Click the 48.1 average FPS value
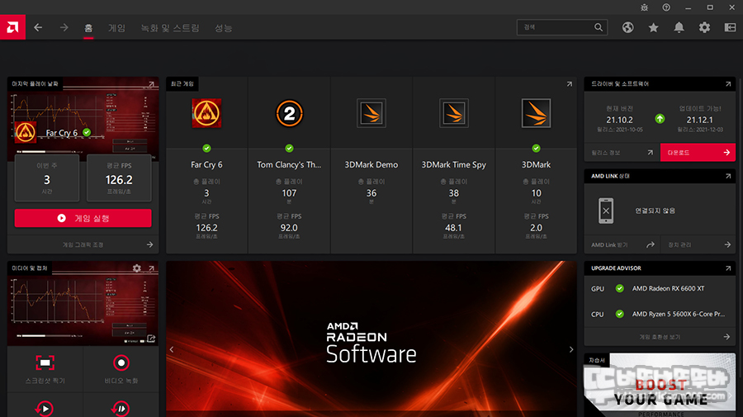The width and height of the screenshot is (743, 417). tap(453, 228)
